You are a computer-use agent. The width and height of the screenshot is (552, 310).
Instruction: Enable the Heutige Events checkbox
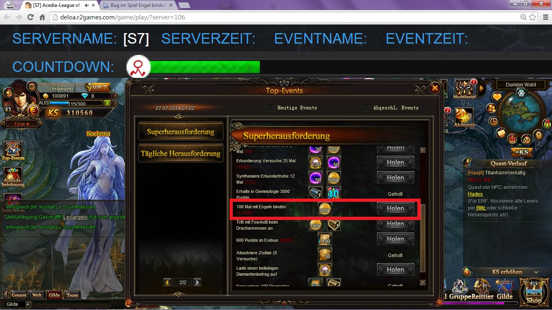click(x=270, y=108)
